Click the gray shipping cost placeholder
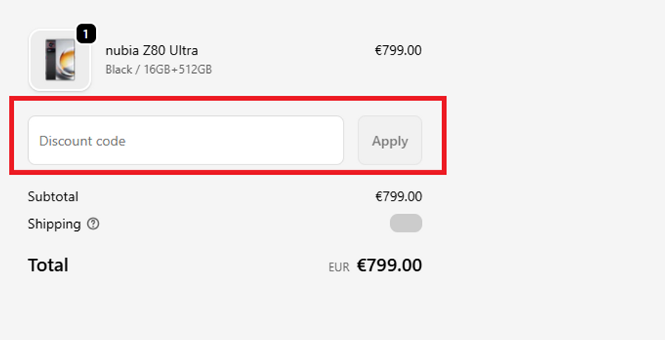The width and height of the screenshot is (665, 340). click(x=406, y=223)
